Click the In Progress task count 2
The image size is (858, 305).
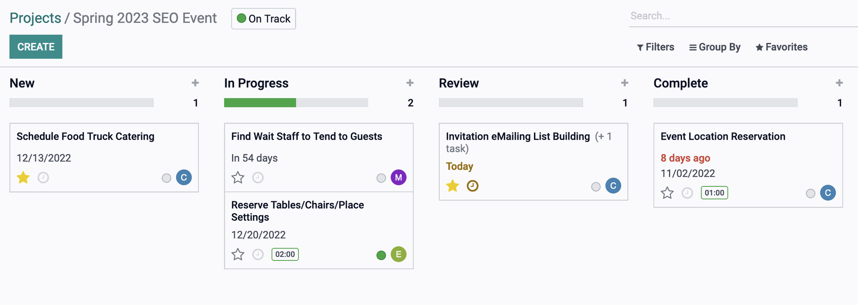(410, 103)
